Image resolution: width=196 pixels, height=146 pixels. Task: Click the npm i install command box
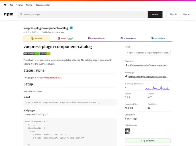coord(148,53)
